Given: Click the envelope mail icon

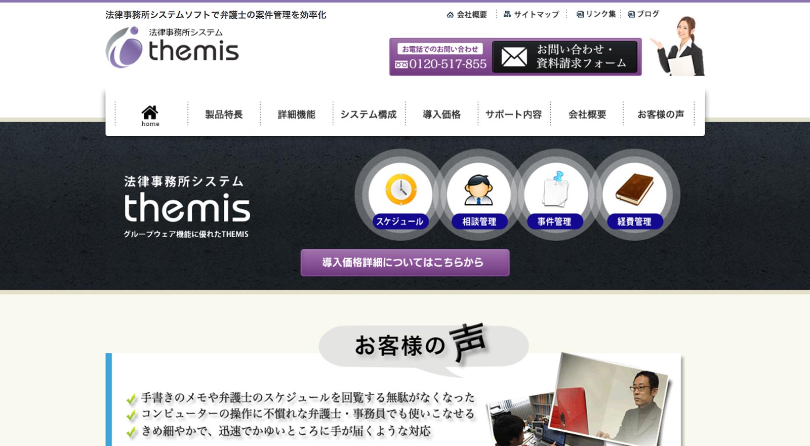Looking at the screenshot, I should [x=514, y=57].
